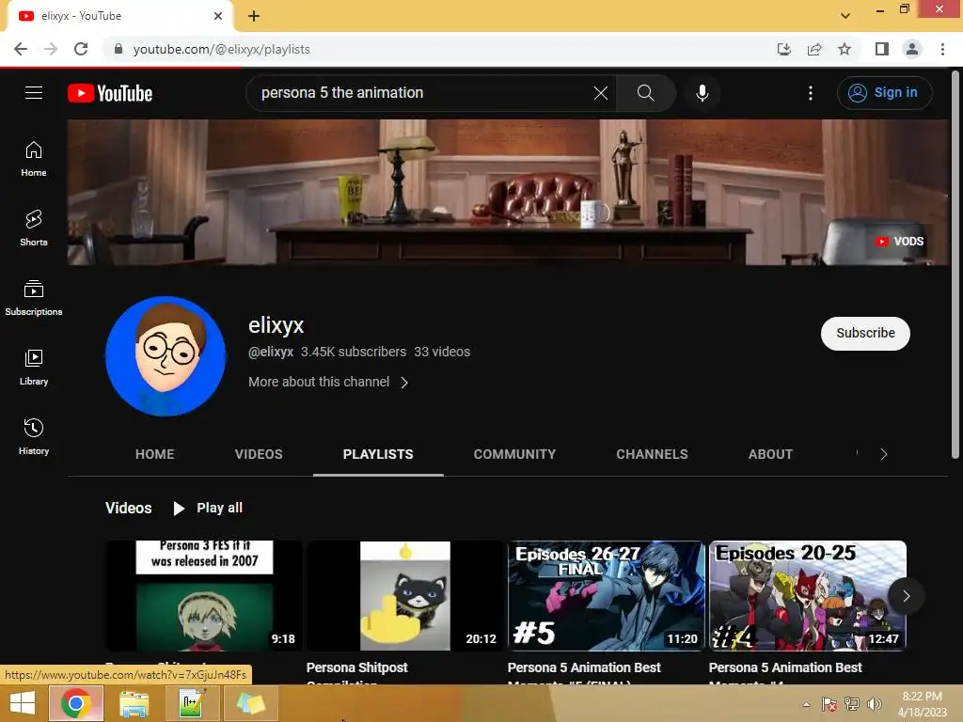Open YouTube settings three-dot menu
Image resolution: width=963 pixels, height=722 pixels.
click(811, 93)
